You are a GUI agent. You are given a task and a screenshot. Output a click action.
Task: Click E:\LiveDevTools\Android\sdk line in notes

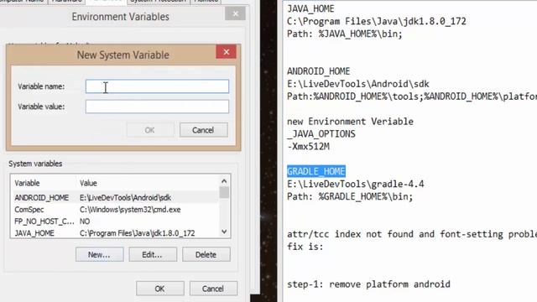pos(358,84)
